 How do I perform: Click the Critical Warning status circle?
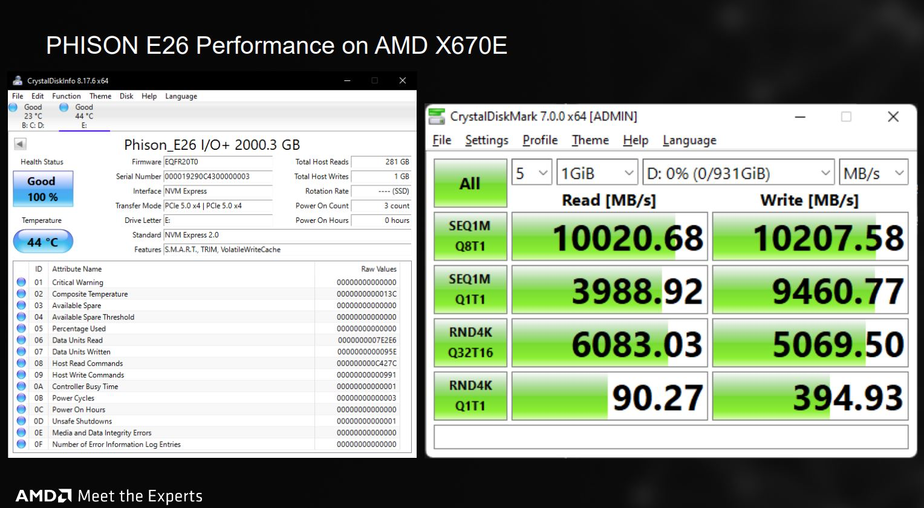pyautogui.click(x=21, y=282)
